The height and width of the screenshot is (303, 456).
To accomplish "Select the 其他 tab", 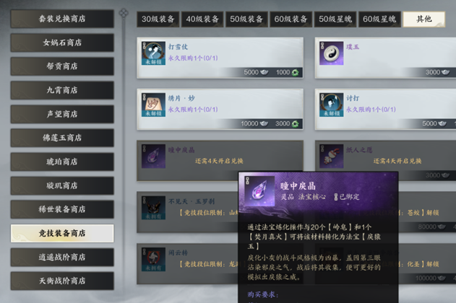I will [x=424, y=19].
